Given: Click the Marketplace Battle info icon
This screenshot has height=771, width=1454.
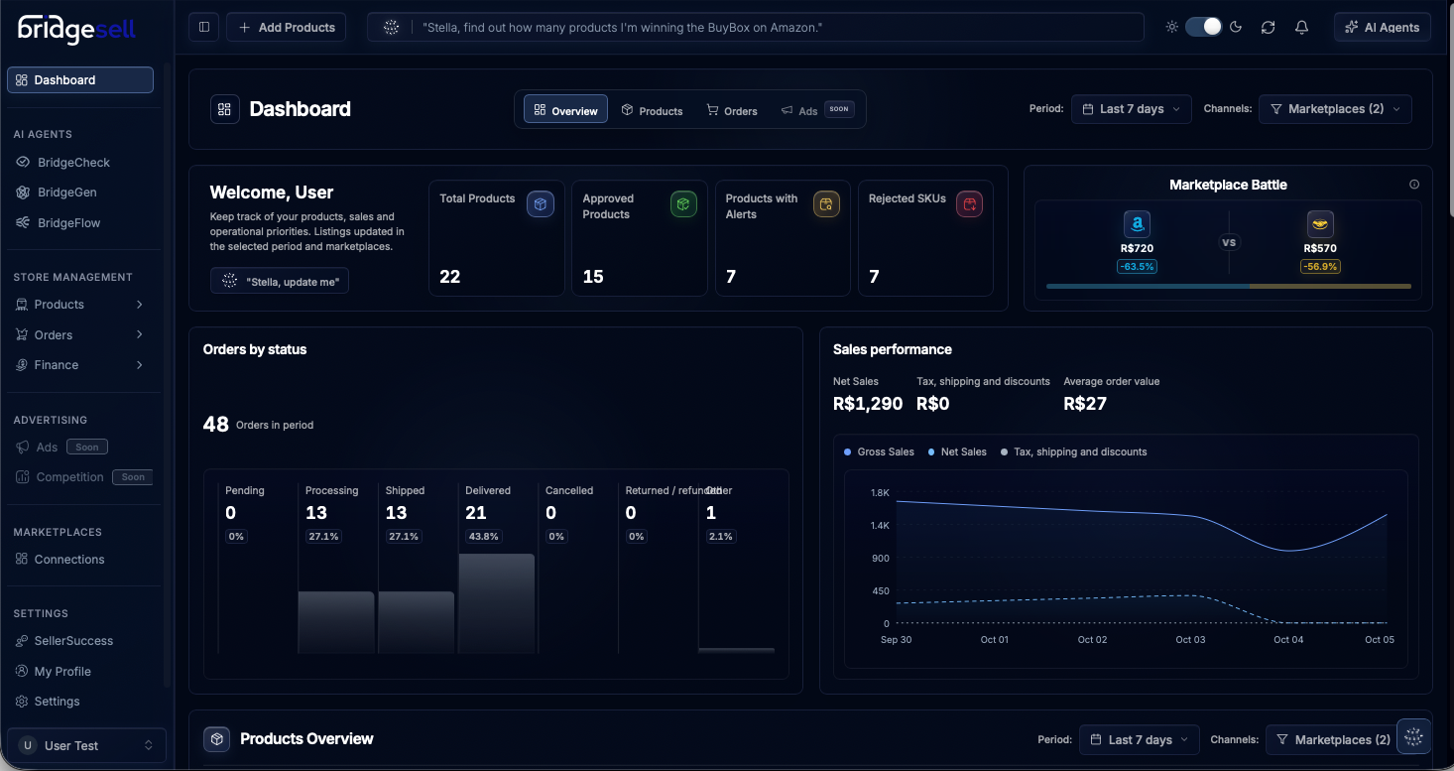Looking at the screenshot, I should click(x=1414, y=185).
